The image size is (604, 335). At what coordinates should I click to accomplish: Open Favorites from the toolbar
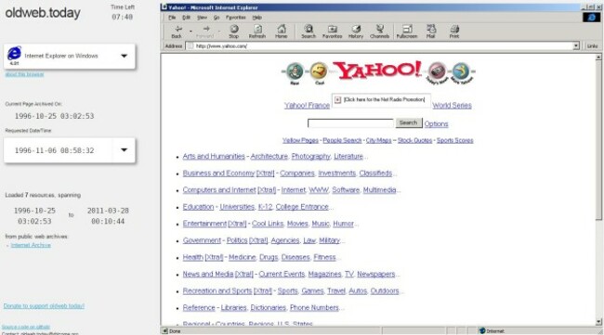tap(332, 32)
